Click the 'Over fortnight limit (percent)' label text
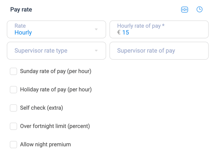 [x=55, y=126]
